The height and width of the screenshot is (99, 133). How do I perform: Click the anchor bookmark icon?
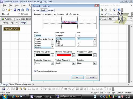[x=114, y=10]
